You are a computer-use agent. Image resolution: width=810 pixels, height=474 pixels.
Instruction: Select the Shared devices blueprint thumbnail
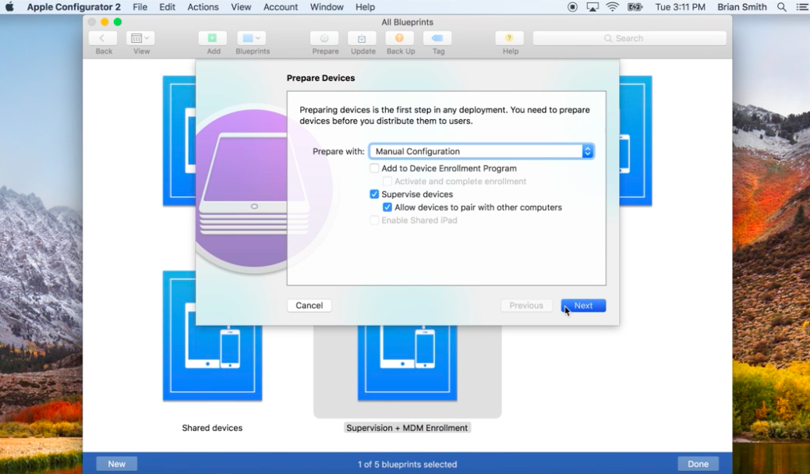(212, 336)
